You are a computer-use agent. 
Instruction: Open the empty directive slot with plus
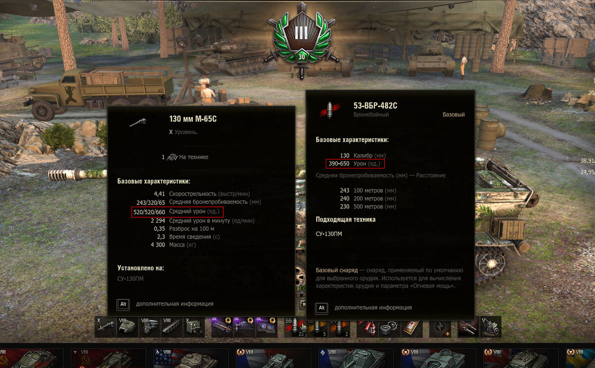click(440, 327)
